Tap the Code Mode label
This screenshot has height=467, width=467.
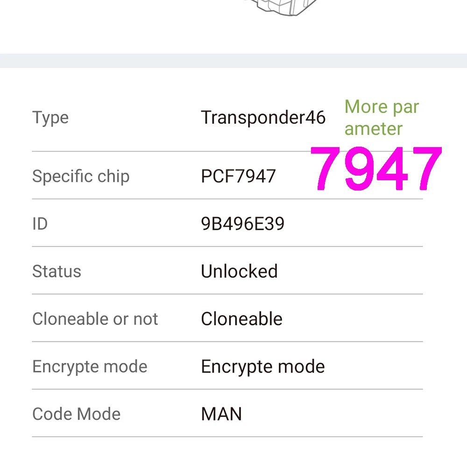(77, 414)
